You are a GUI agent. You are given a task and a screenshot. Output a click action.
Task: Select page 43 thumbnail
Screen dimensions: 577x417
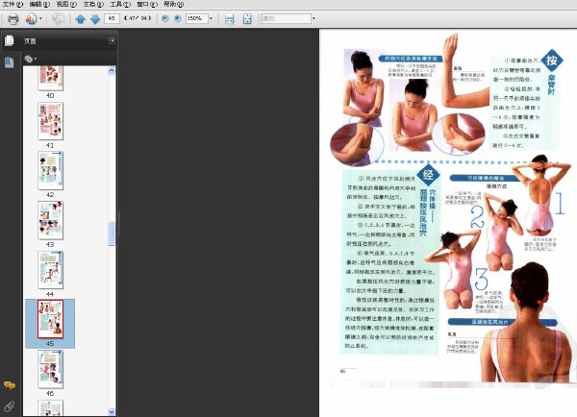(50, 220)
